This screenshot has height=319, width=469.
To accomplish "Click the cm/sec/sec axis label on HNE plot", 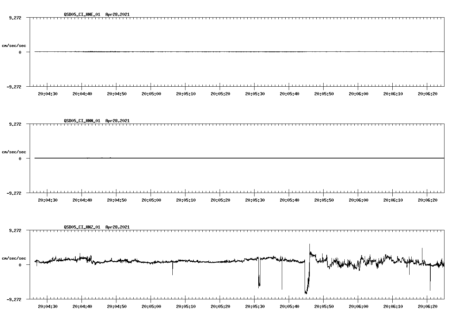I will point(14,45).
